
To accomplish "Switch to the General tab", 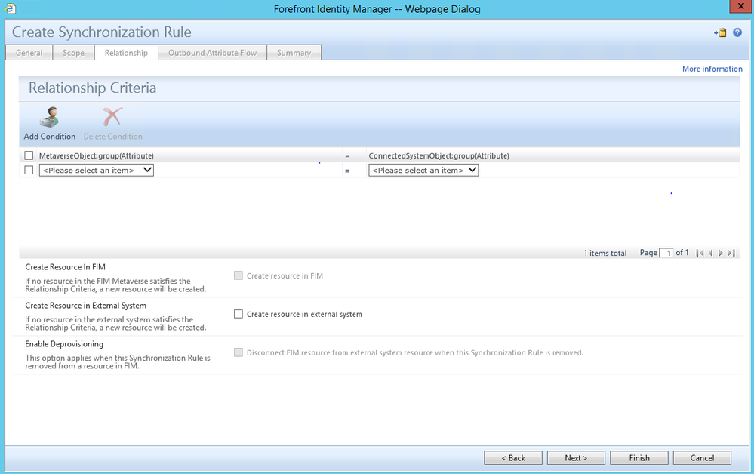I will (29, 53).
